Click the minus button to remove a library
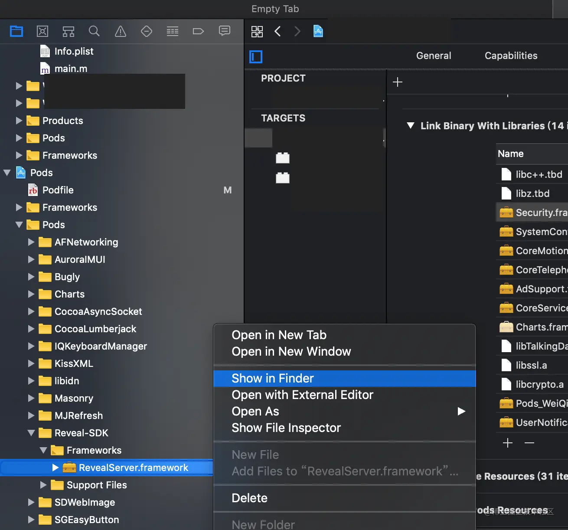This screenshot has height=530, width=568. click(529, 443)
